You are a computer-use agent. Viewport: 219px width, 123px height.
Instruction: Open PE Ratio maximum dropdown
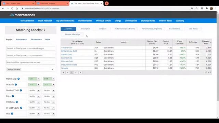(x=53, y=85)
